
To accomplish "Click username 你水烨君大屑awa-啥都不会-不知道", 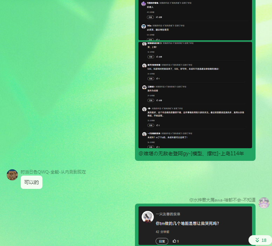I will tap(222, 200).
